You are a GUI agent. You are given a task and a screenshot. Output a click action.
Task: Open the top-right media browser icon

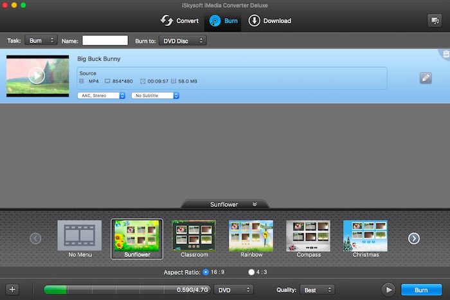tap(434, 21)
